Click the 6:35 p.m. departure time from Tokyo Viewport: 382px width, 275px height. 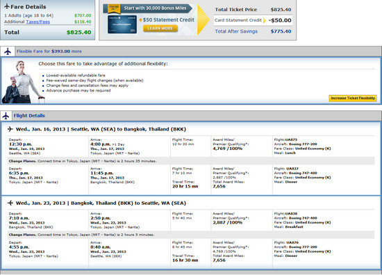click(x=19, y=173)
